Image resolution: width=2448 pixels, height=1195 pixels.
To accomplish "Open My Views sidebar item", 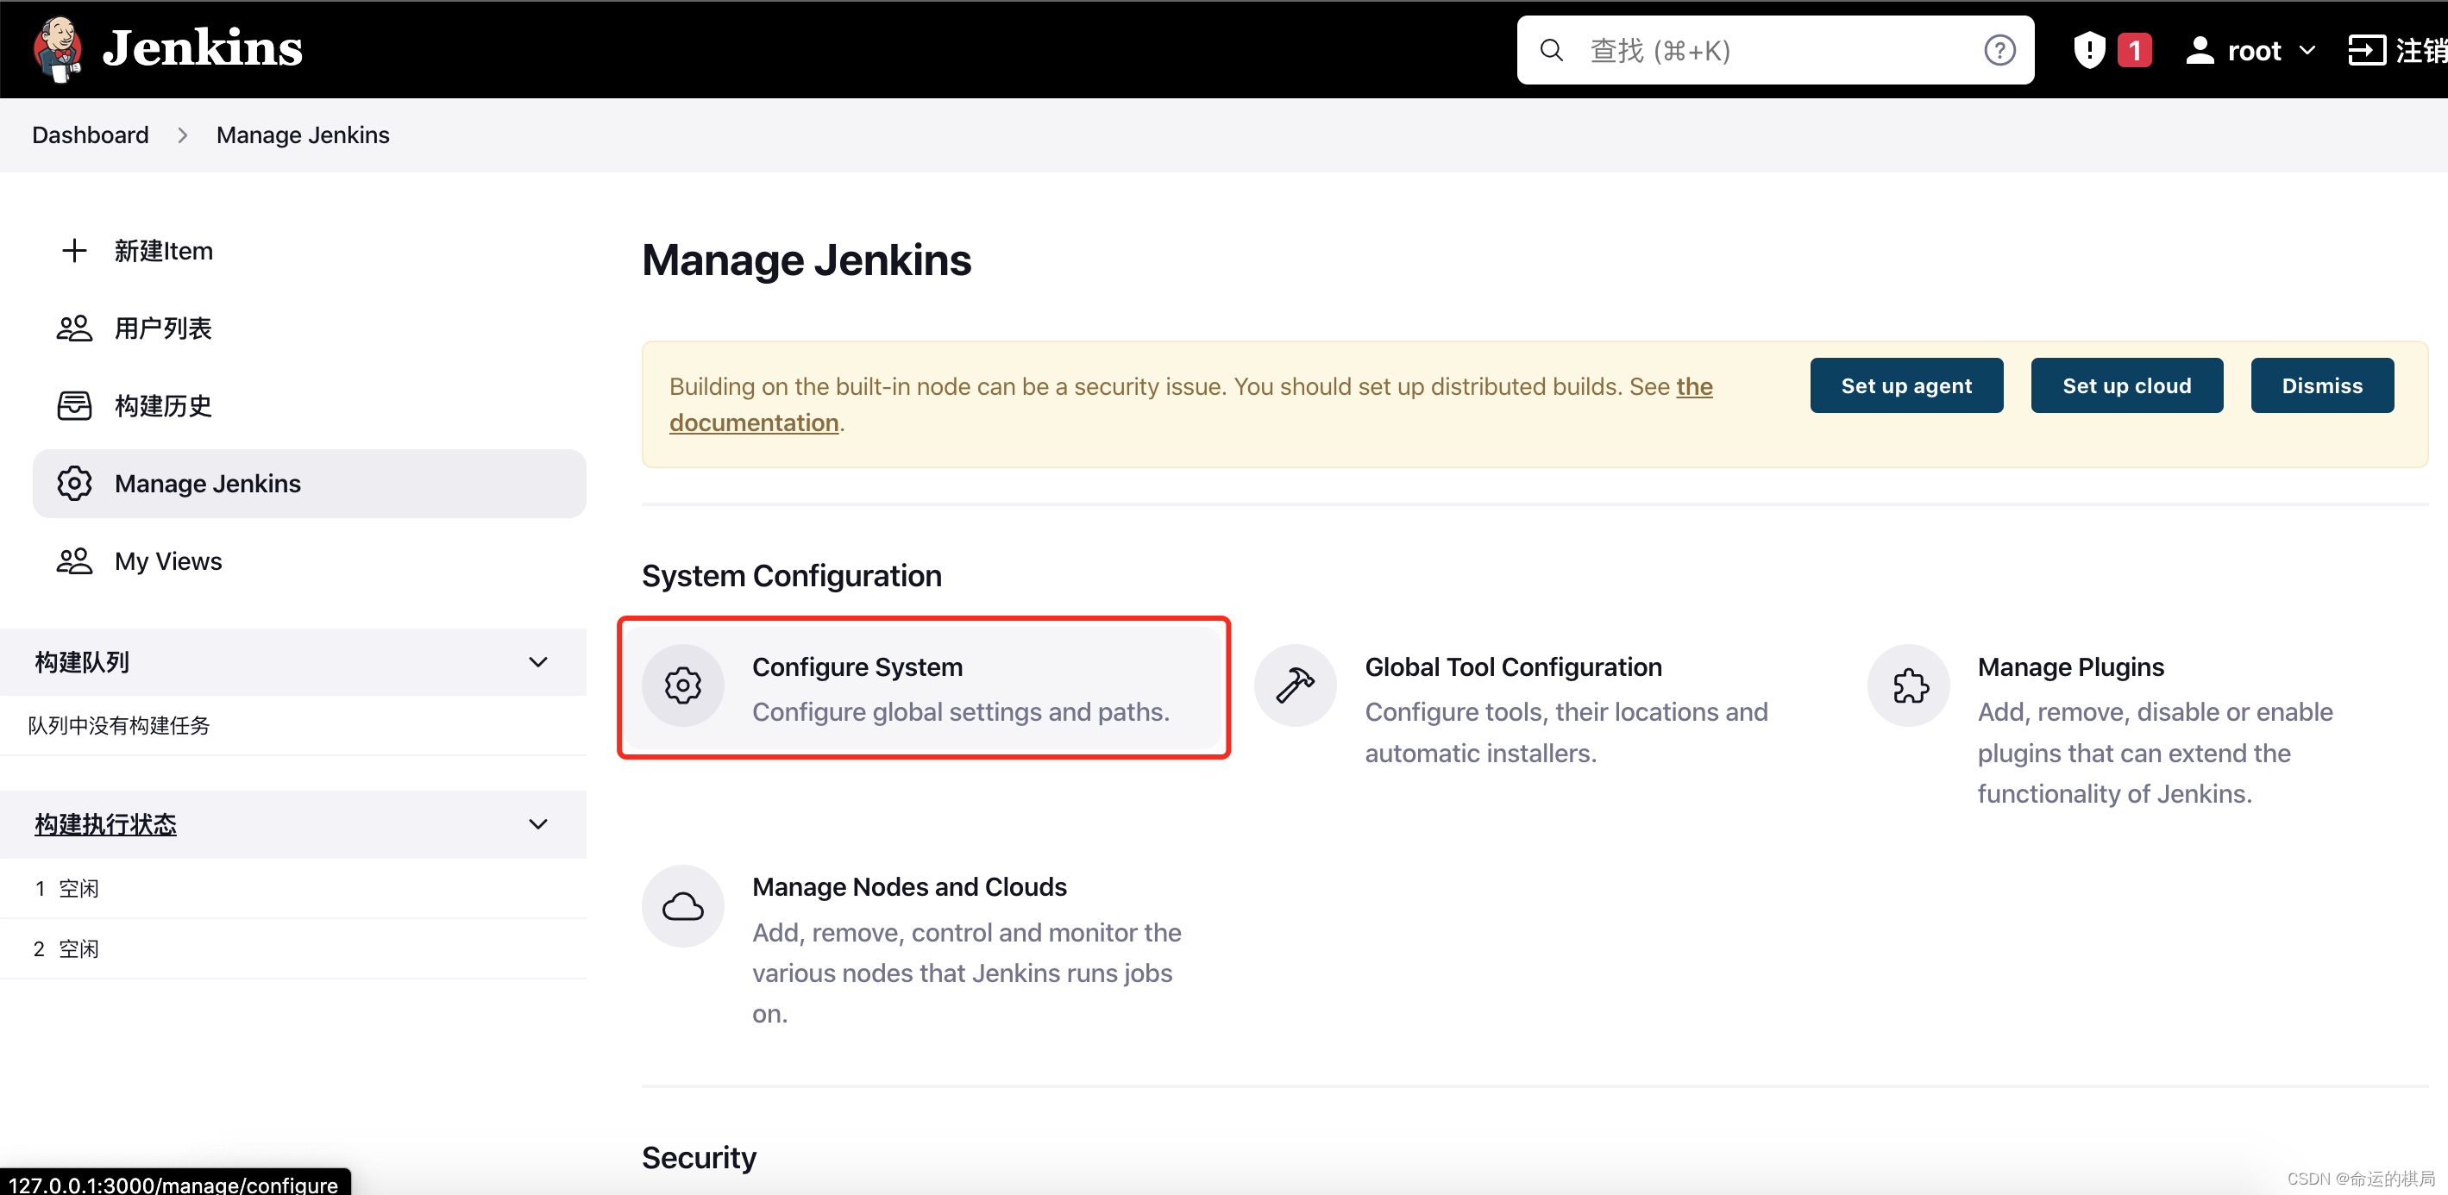I will pos(168,561).
